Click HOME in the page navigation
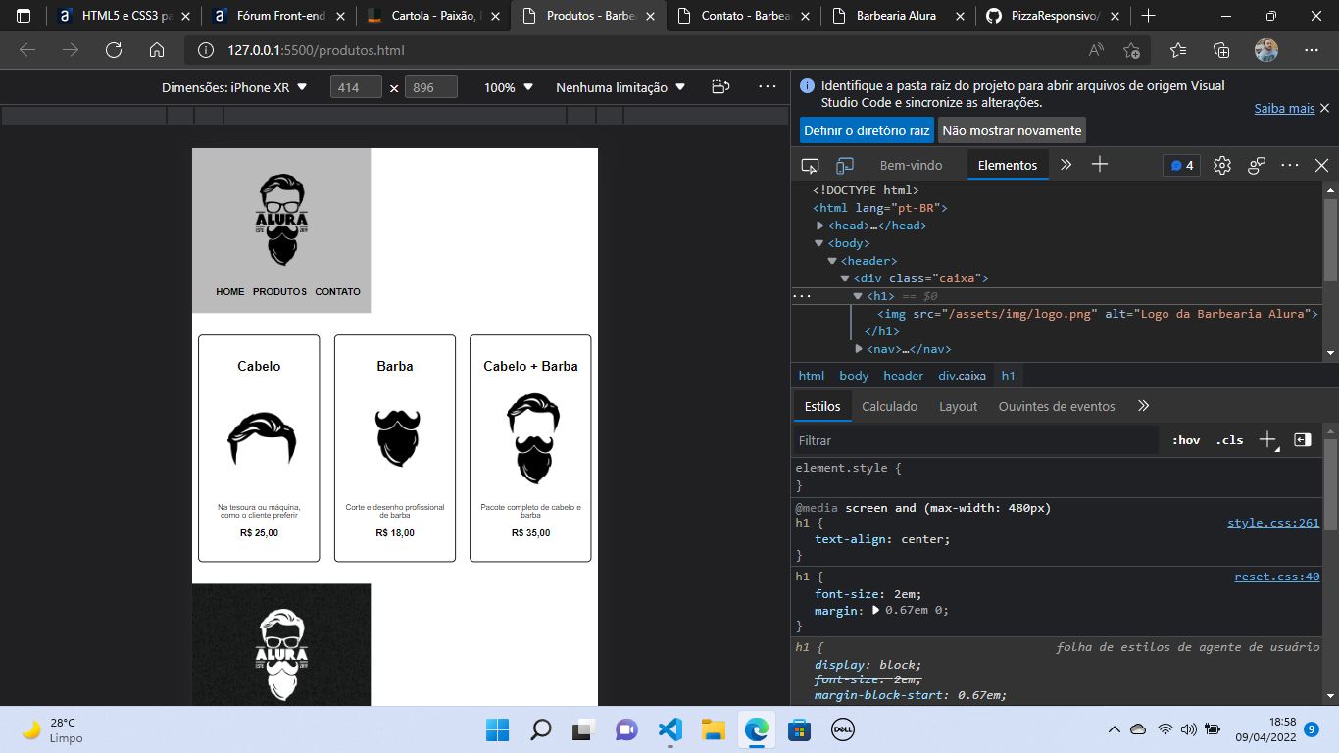 click(230, 292)
